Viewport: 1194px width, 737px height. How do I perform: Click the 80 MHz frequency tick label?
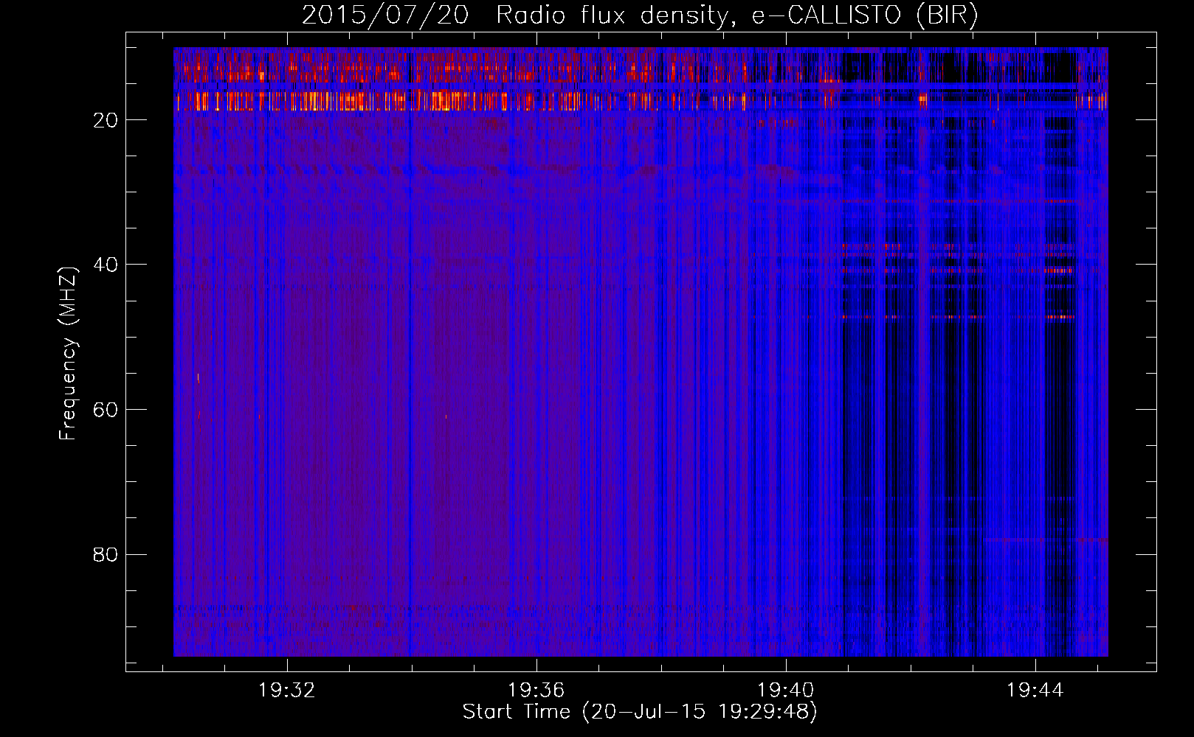click(106, 554)
